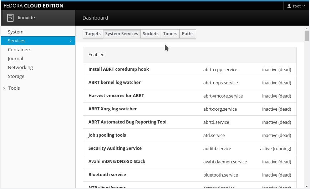Click the linoxide server host icon

[x=10, y=18]
